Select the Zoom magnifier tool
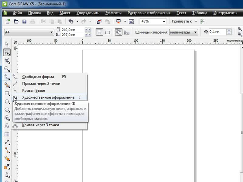 pyautogui.click(x=7, y=69)
